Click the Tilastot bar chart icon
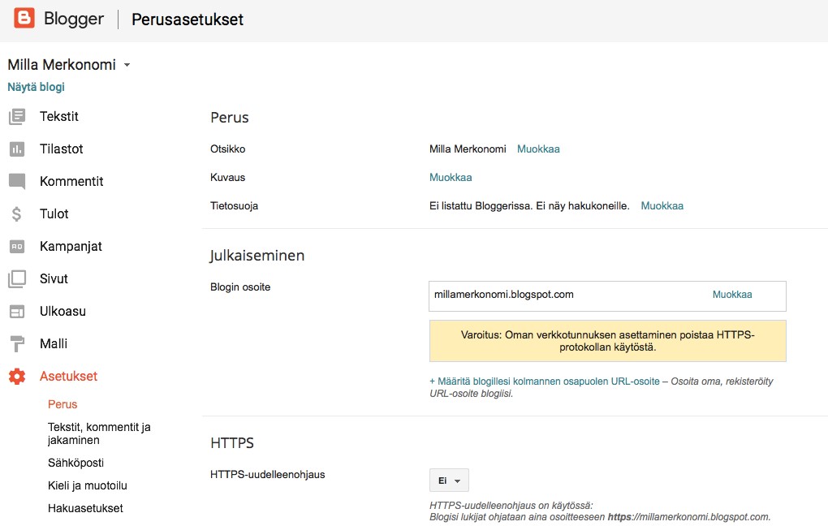Viewport: 828px width, 526px height. (x=17, y=149)
